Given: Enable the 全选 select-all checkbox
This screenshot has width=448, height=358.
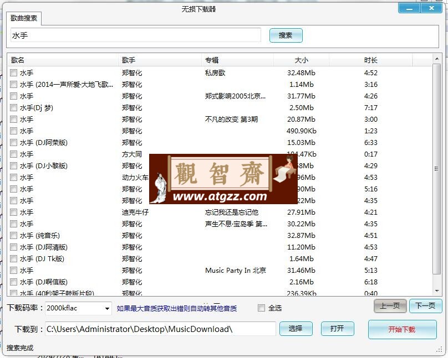Looking at the screenshot, I should 261,308.
